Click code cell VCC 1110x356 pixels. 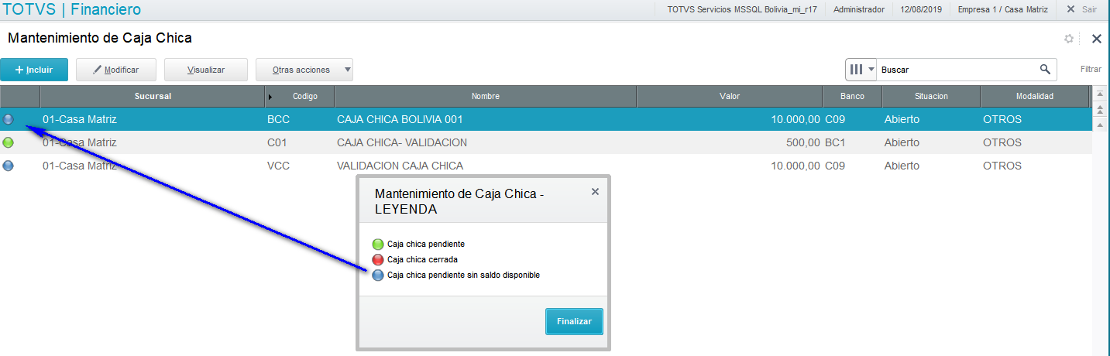[279, 166]
